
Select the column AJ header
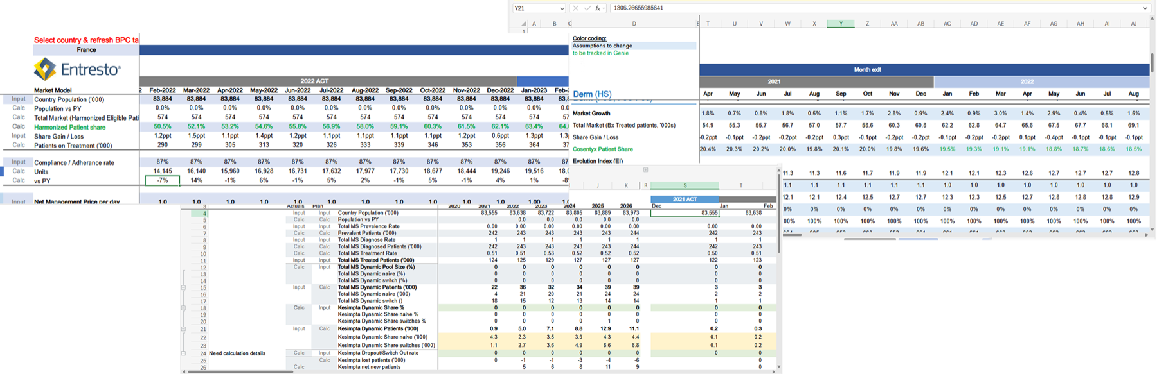[1133, 24]
